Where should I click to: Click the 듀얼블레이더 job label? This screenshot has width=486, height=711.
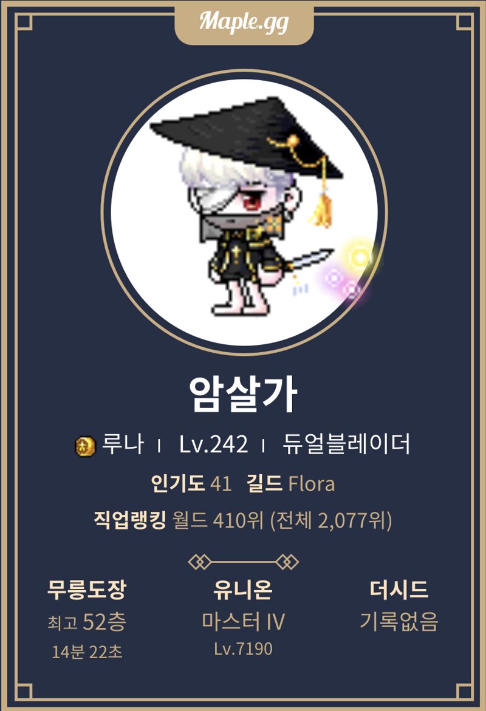click(x=346, y=444)
